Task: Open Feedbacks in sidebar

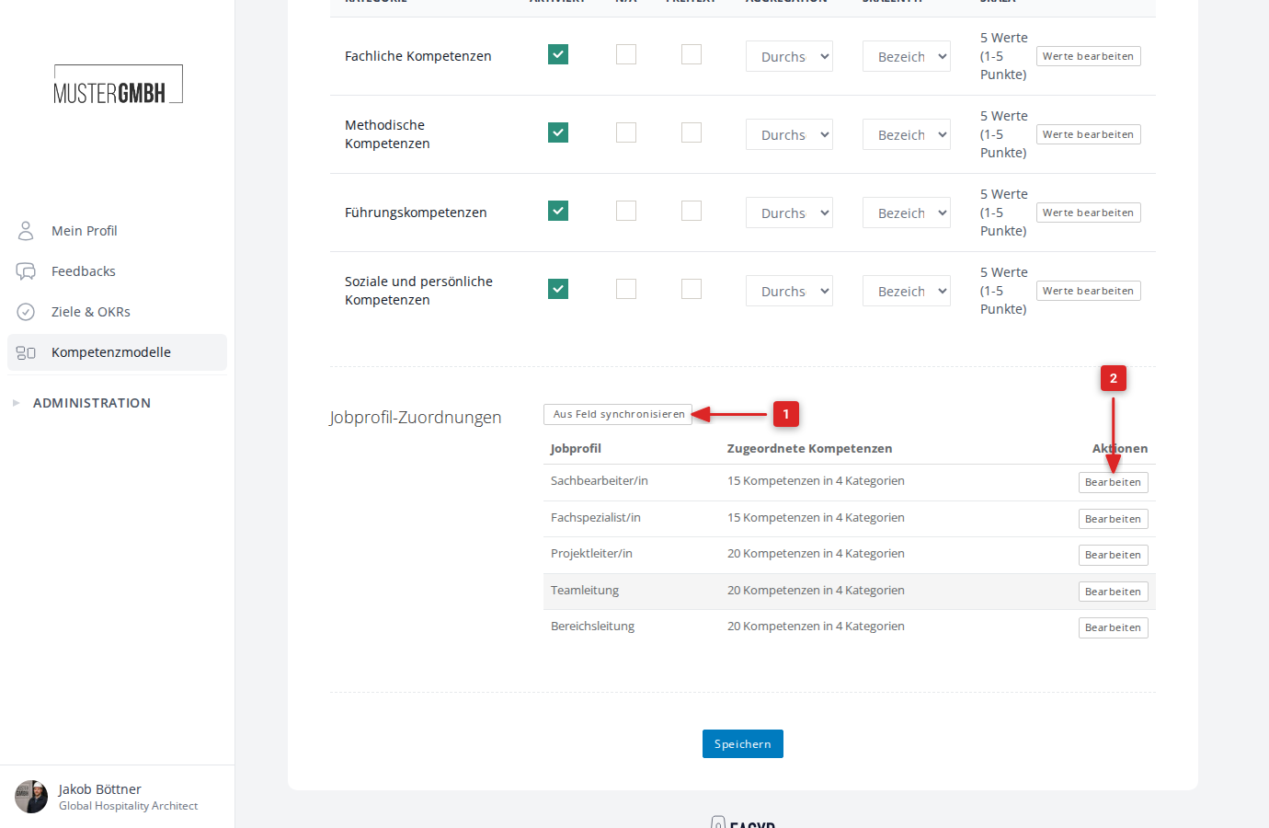Action: click(117, 271)
